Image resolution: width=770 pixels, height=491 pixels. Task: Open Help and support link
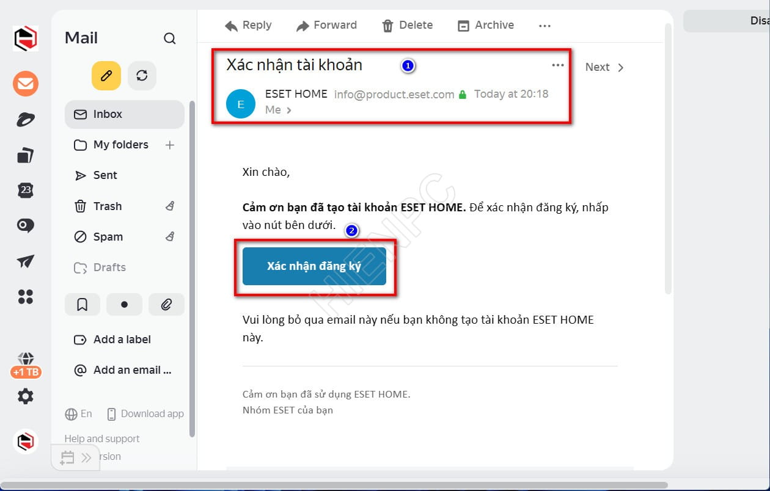pos(102,438)
